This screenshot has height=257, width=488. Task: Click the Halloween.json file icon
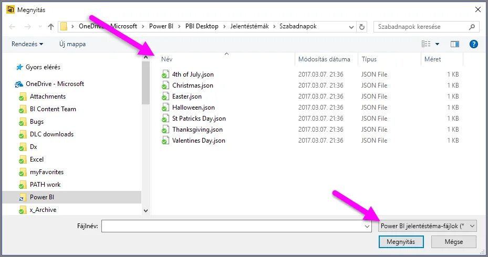[x=165, y=108]
